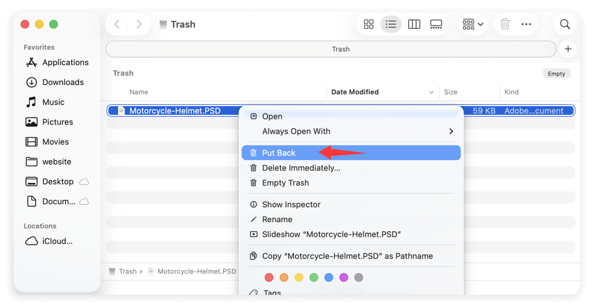Select Delete Immediately from the menu
Screen dimensions: 591x306
(x=301, y=168)
